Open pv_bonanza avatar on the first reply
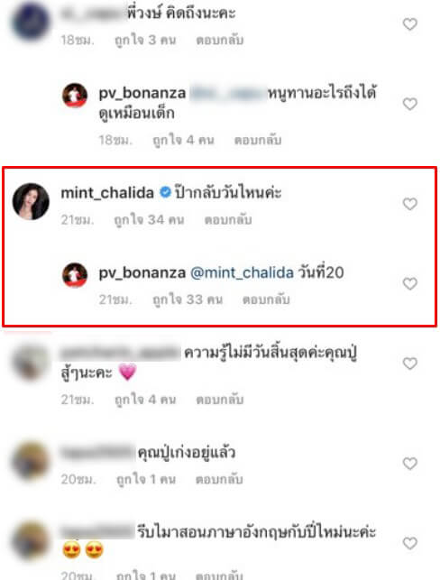The width and height of the screenshot is (440, 580). click(75, 95)
